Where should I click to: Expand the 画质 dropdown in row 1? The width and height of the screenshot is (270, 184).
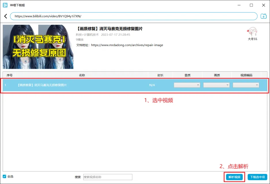[x=216, y=85]
